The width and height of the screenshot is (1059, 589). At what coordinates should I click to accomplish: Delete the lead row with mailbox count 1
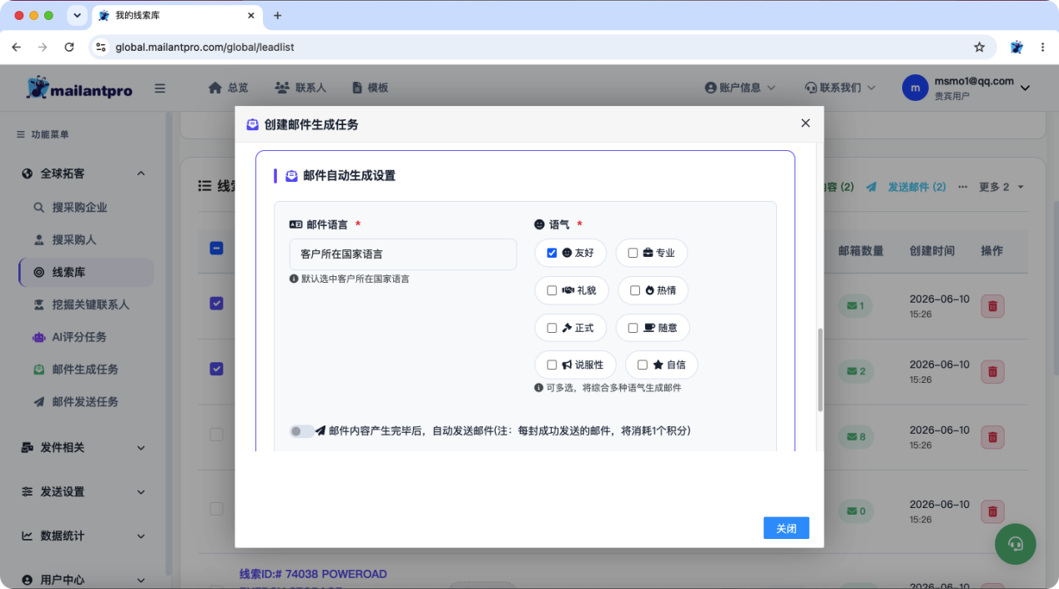[992, 306]
